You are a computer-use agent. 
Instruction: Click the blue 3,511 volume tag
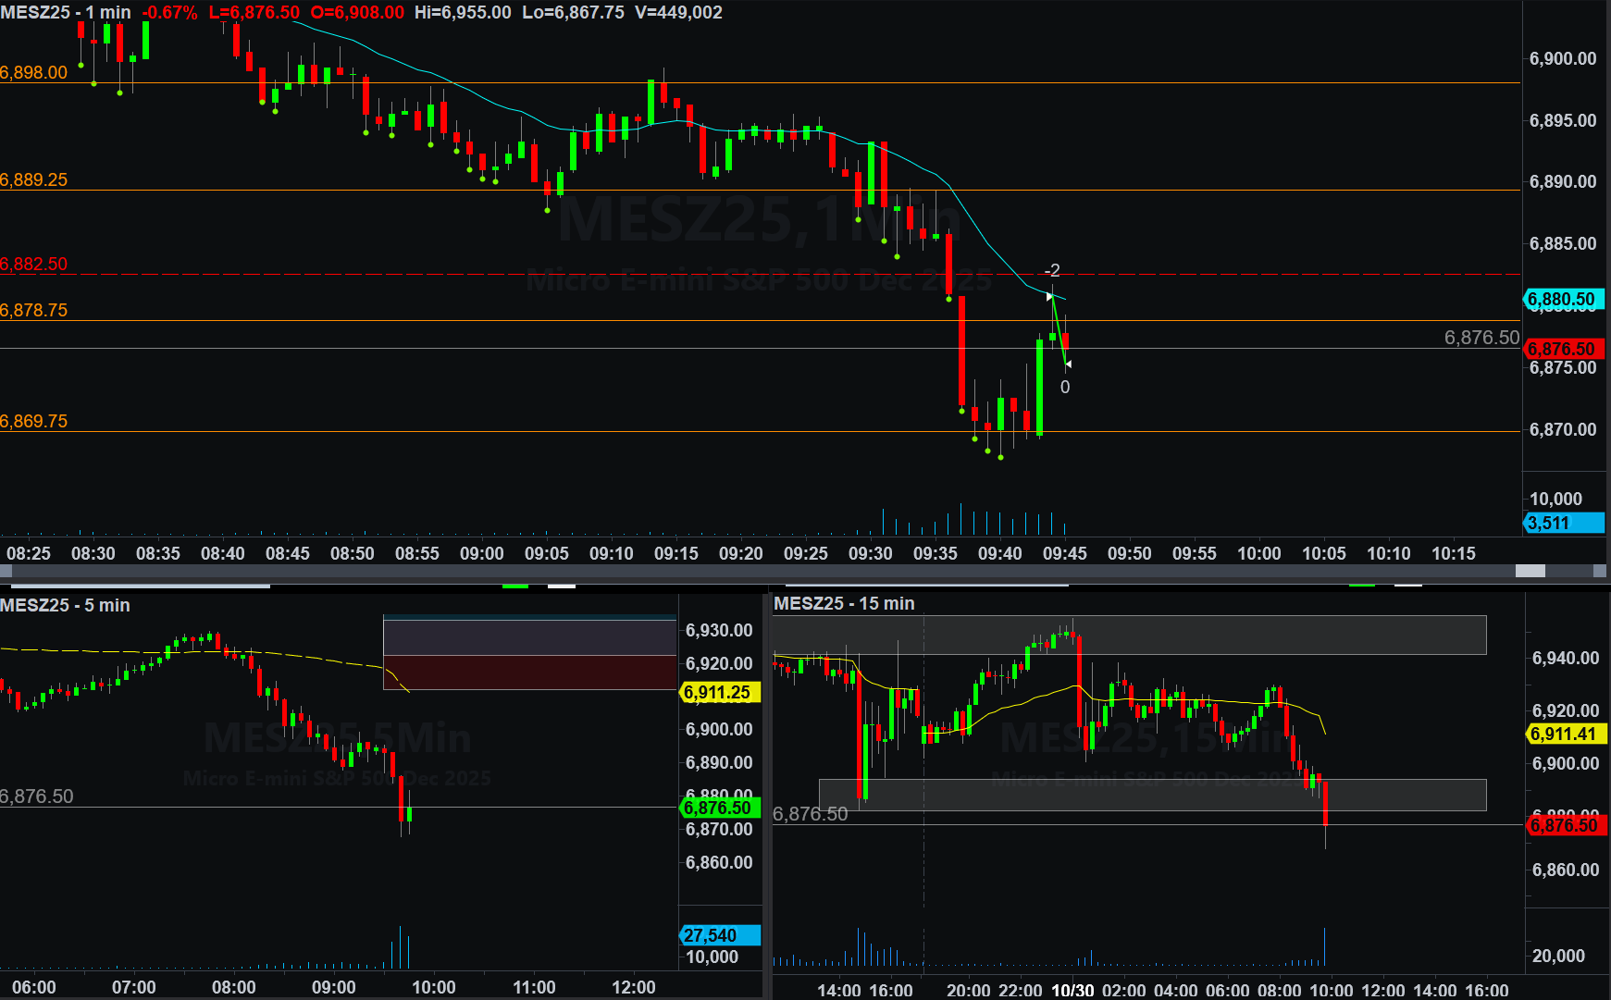coord(1562,523)
